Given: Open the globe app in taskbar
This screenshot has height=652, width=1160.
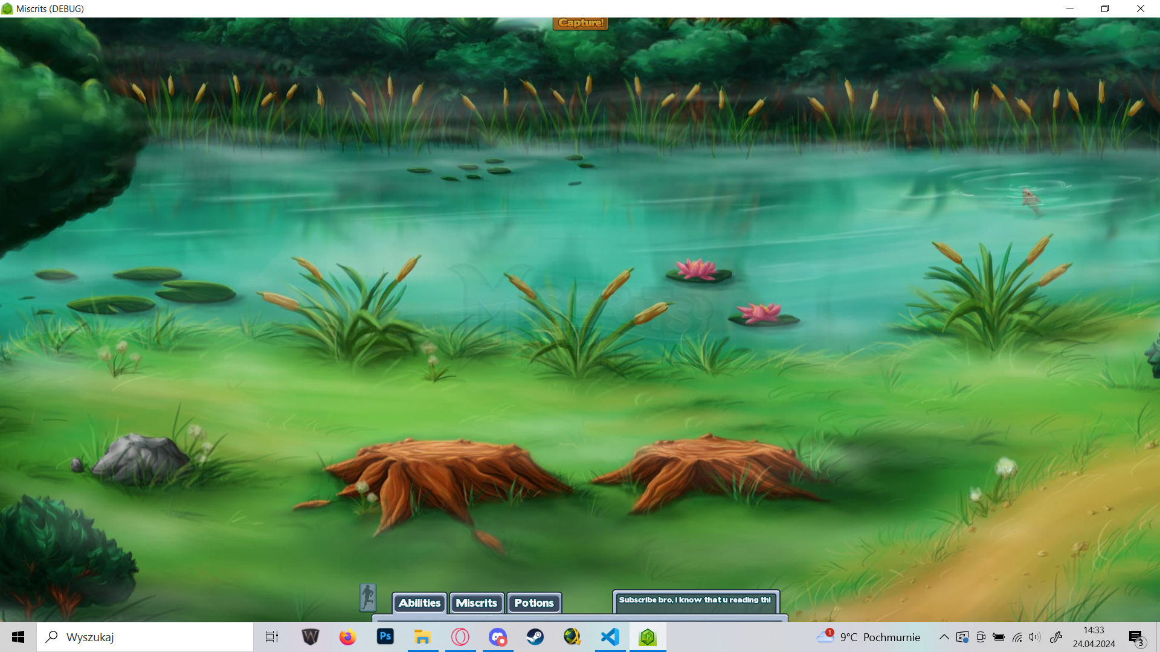Looking at the screenshot, I should click(x=572, y=637).
